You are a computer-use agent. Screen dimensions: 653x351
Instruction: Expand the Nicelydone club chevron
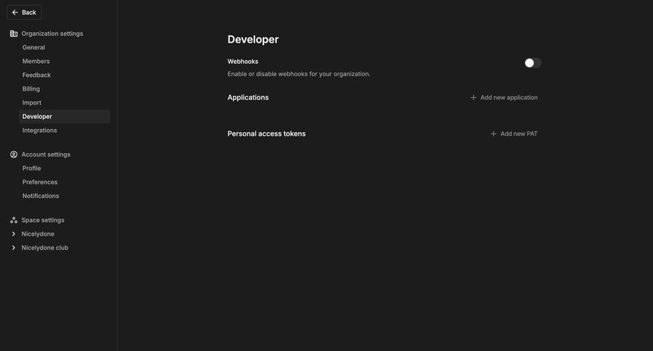coord(14,248)
